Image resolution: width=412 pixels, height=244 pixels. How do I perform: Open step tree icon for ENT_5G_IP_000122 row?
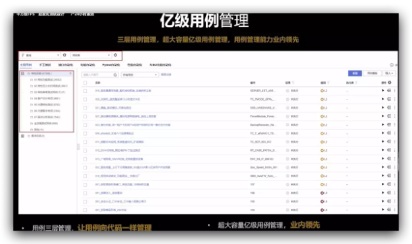[389, 159]
